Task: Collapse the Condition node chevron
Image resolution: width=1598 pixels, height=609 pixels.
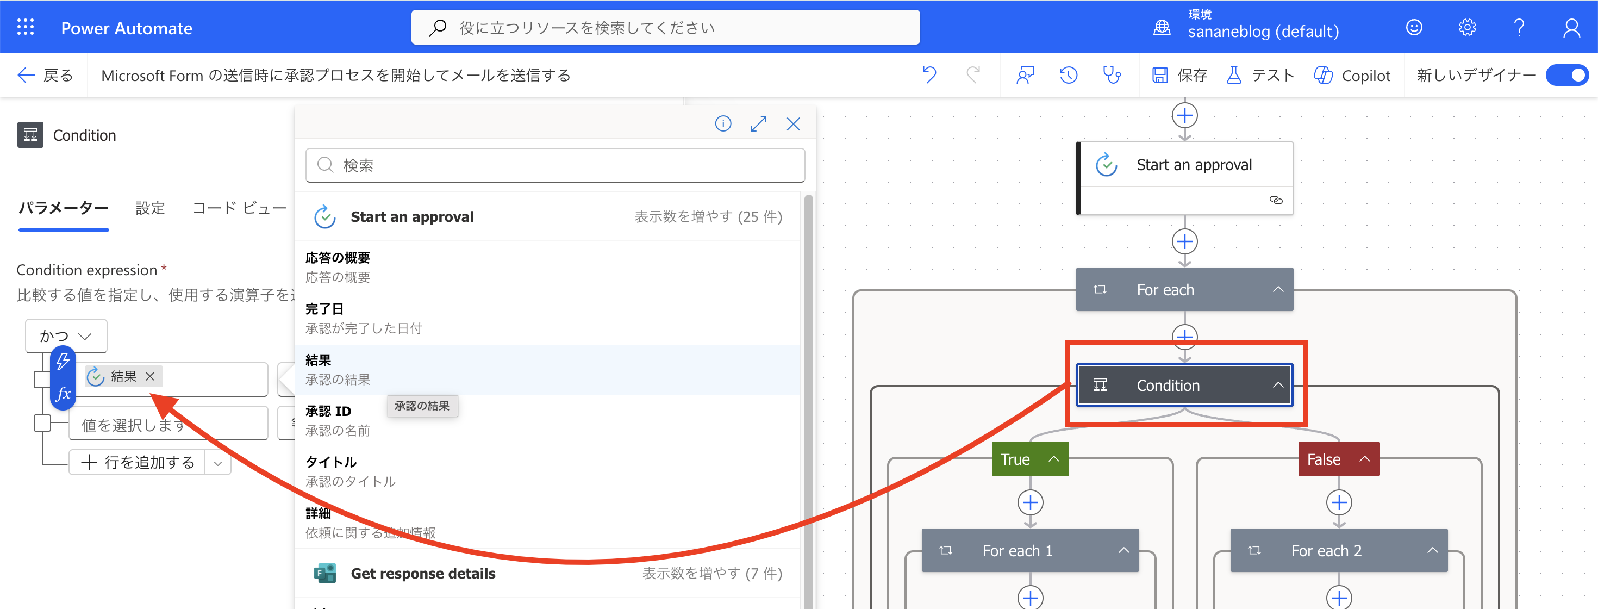Action: click(x=1278, y=385)
